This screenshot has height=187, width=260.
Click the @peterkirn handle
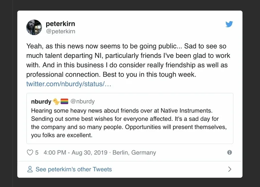coord(60,31)
